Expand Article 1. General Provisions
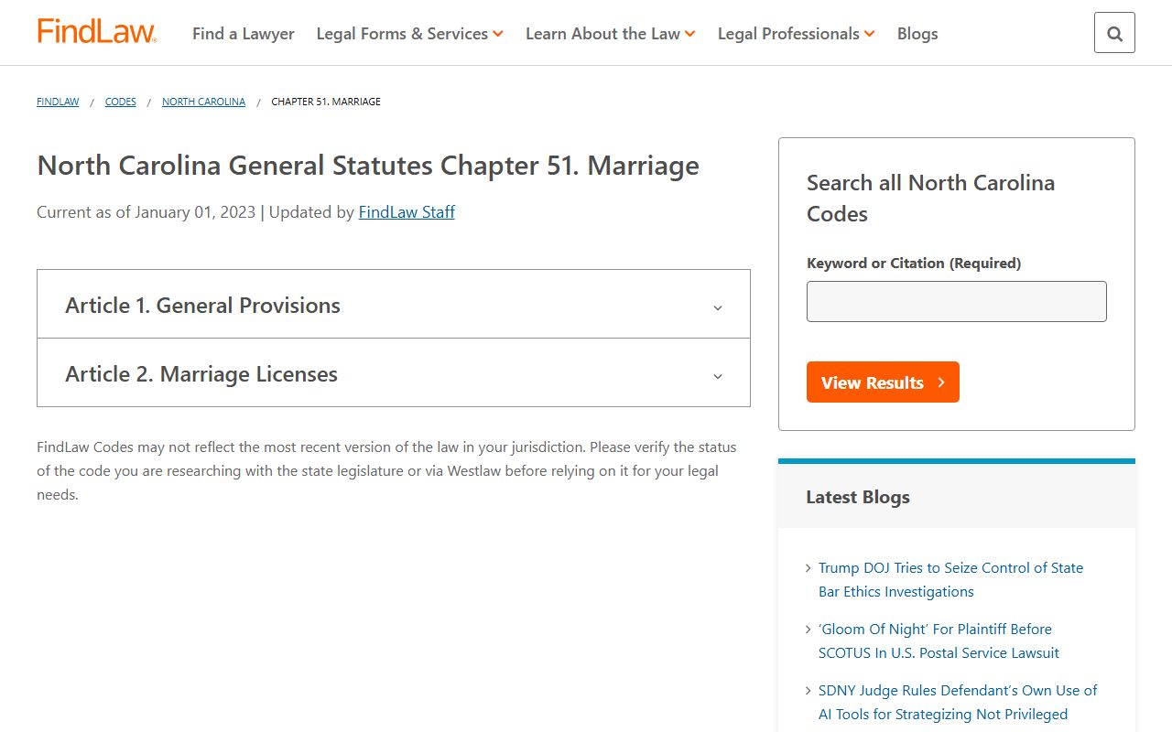The width and height of the screenshot is (1172, 732). [394, 305]
